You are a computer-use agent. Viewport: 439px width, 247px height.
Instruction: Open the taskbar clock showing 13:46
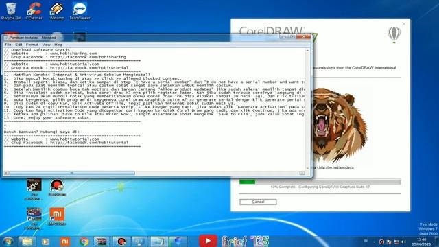tap(421, 242)
